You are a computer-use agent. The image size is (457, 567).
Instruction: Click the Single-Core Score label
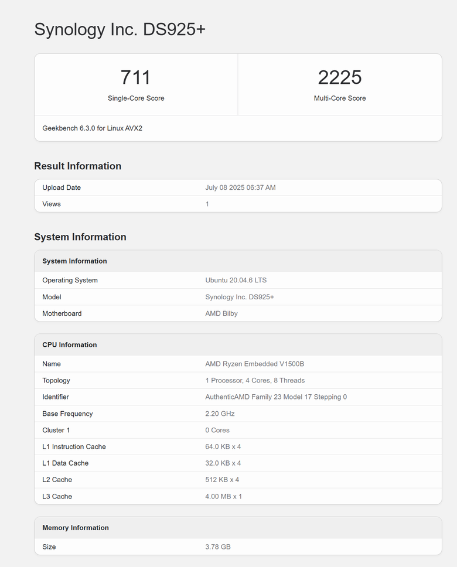tap(136, 98)
